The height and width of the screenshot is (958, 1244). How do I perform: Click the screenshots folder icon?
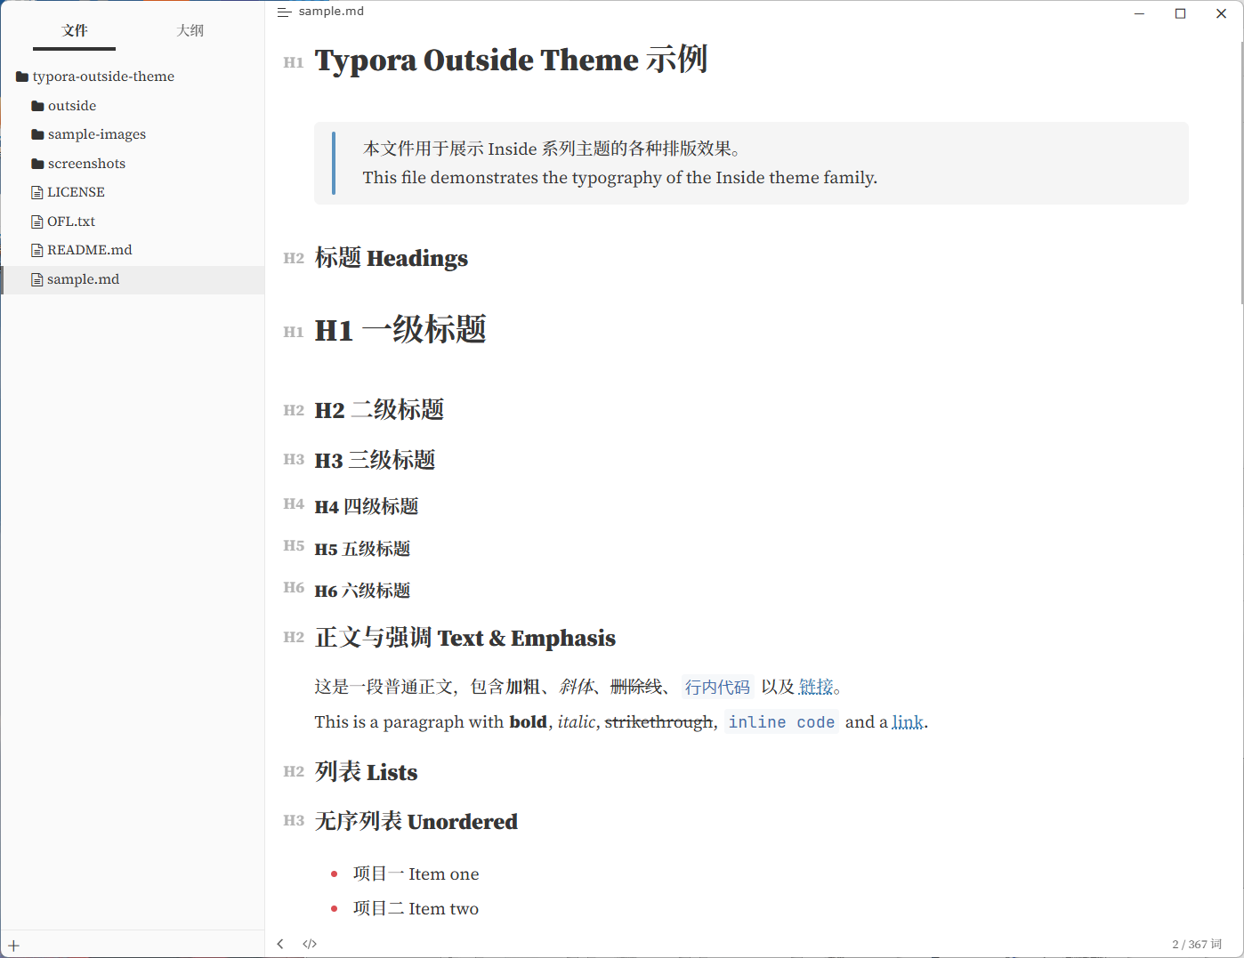(37, 164)
